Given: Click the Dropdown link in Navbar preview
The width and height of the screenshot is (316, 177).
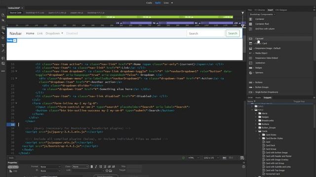Looking at the screenshot, I should [x=54, y=33].
